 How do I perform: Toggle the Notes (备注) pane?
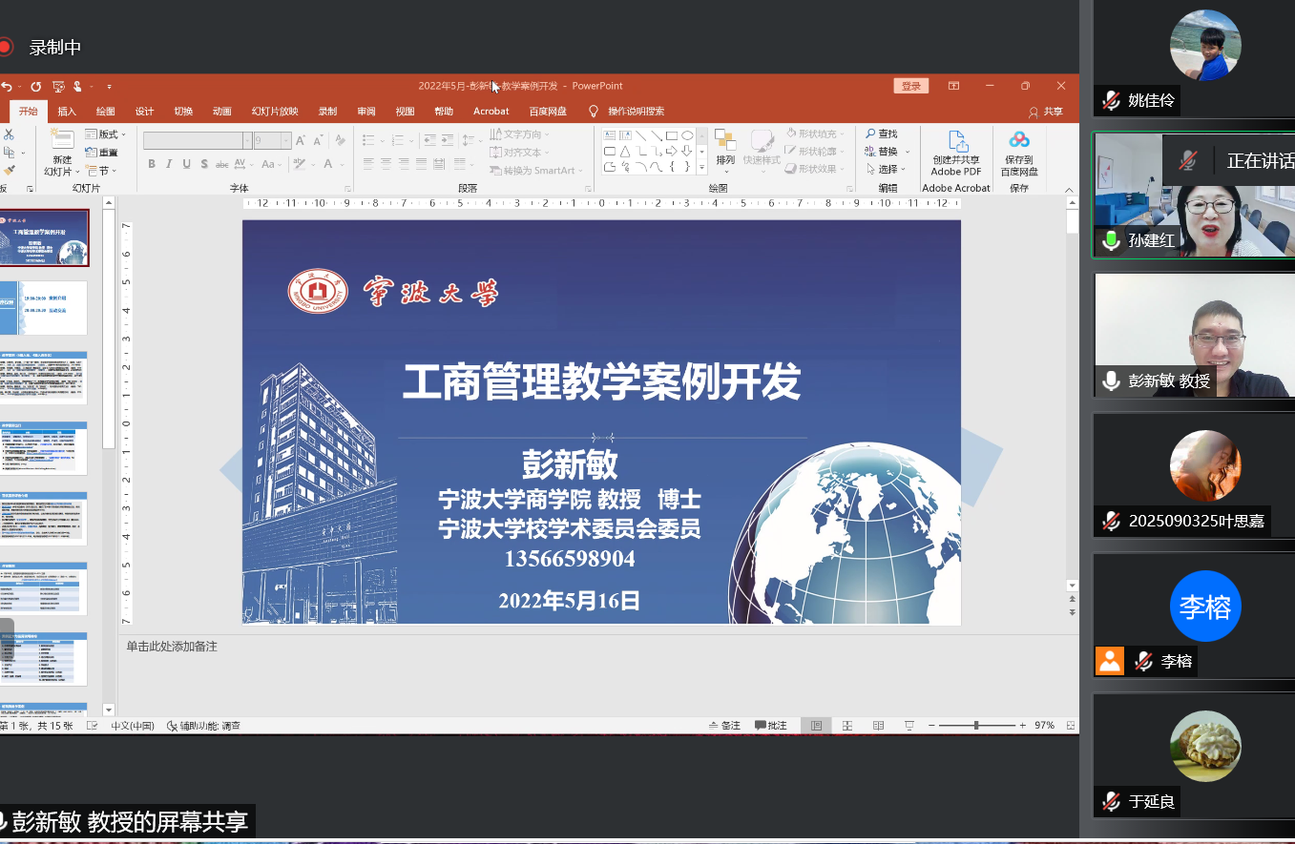[x=723, y=726]
